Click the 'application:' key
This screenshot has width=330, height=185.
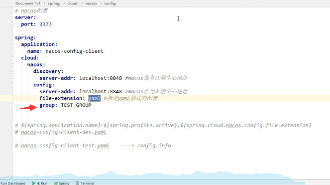pyautogui.click(x=39, y=44)
